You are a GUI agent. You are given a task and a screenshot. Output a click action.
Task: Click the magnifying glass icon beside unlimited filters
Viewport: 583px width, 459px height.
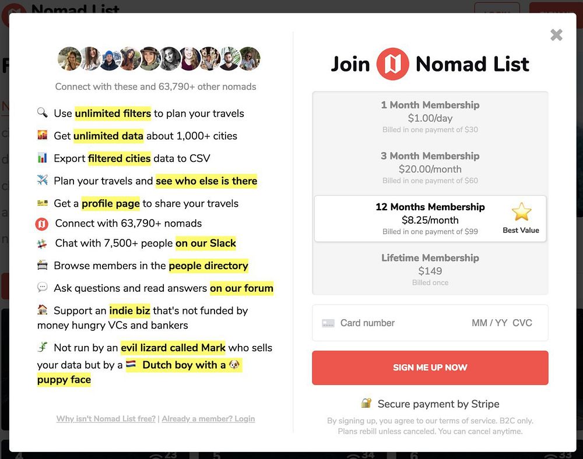pos(42,112)
